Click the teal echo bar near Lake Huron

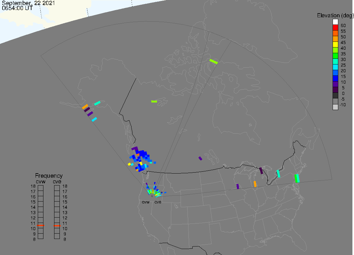pyautogui.click(x=278, y=174)
